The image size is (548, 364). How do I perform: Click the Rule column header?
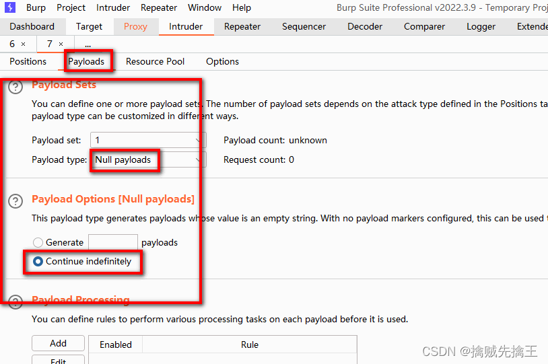click(250, 344)
